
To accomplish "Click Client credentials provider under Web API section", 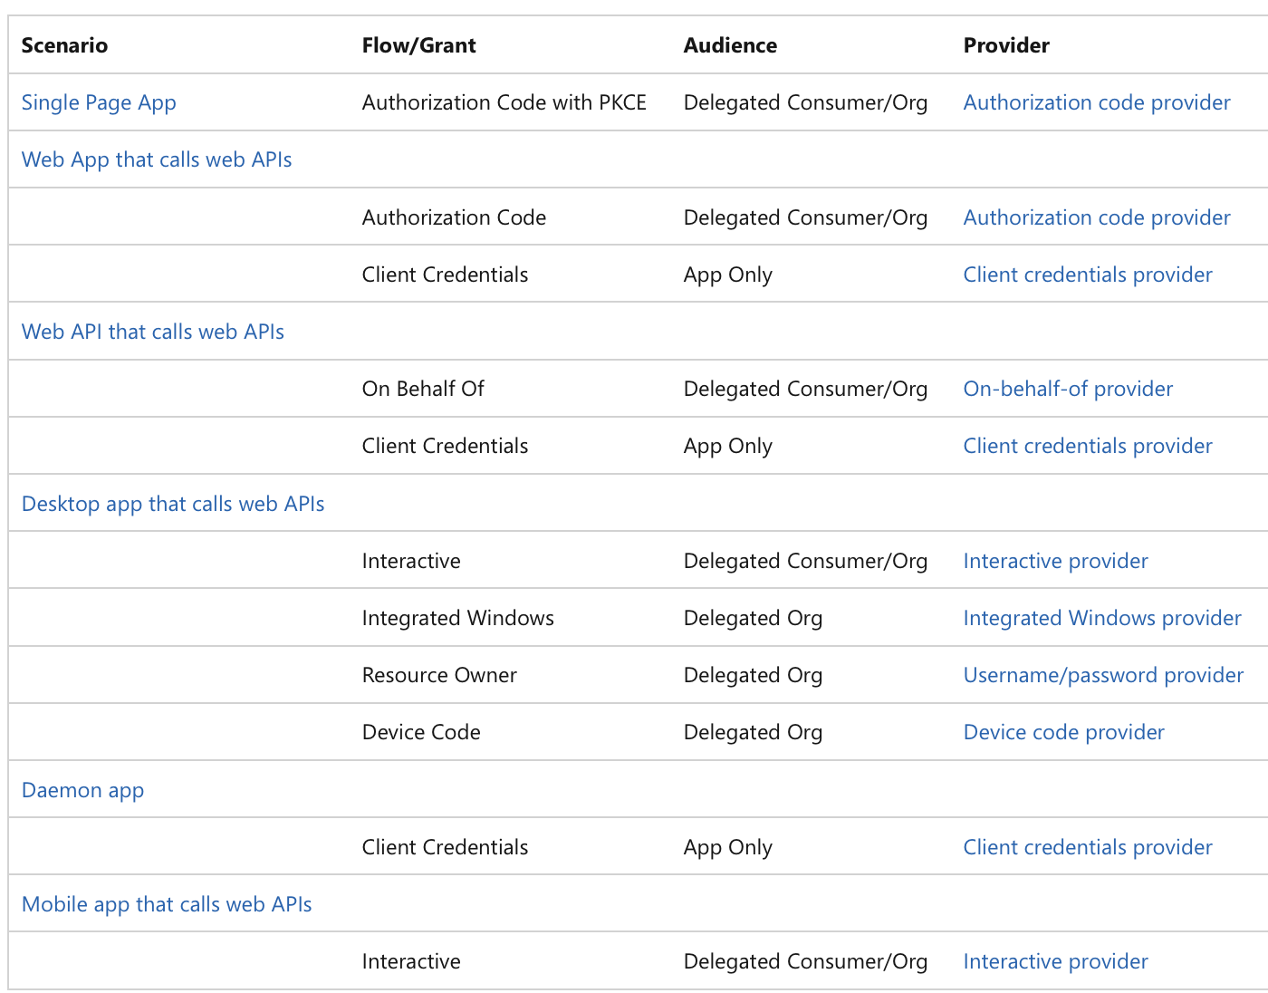I will coord(1088,446).
